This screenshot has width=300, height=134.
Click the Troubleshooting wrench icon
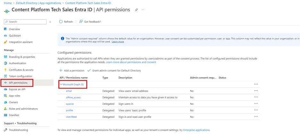5,130
